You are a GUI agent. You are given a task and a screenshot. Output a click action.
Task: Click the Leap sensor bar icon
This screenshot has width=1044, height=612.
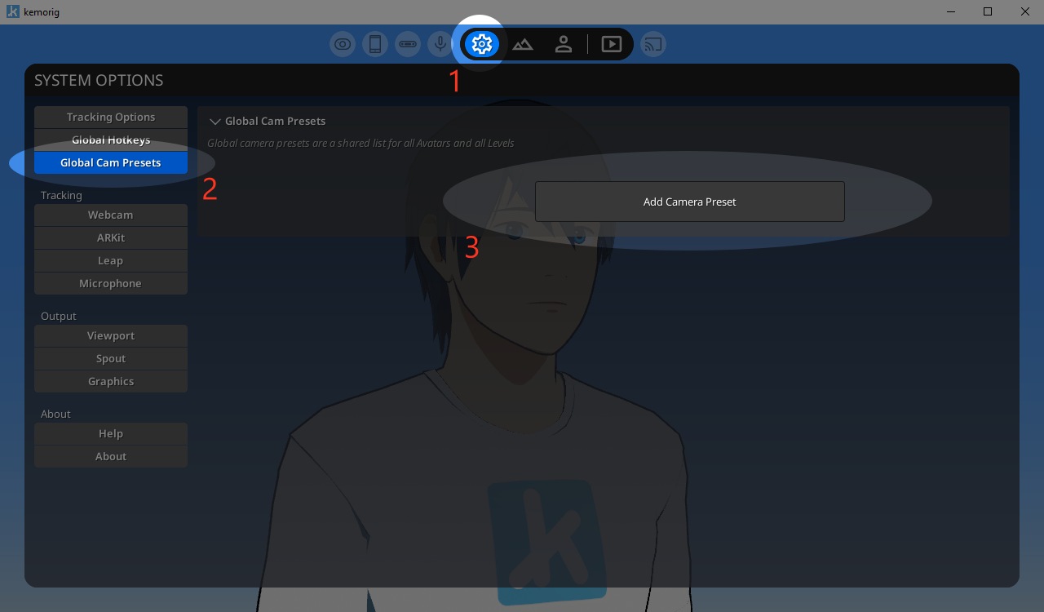(408, 44)
